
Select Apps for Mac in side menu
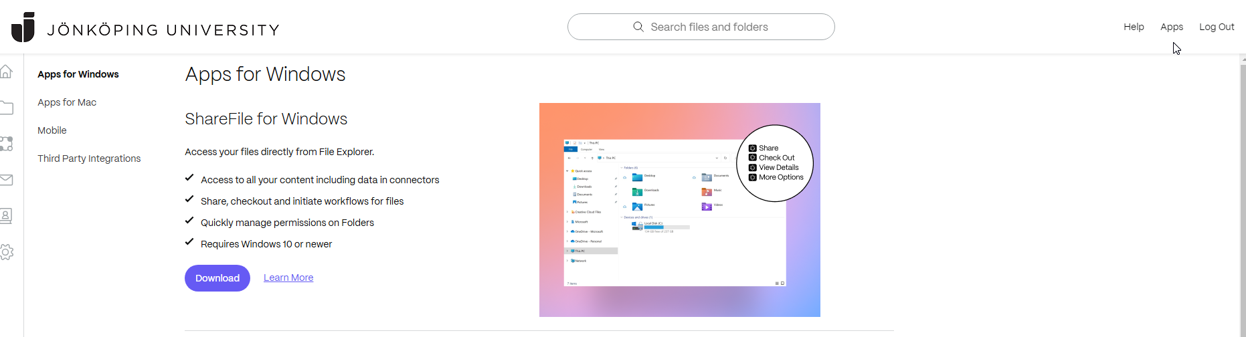tap(67, 102)
